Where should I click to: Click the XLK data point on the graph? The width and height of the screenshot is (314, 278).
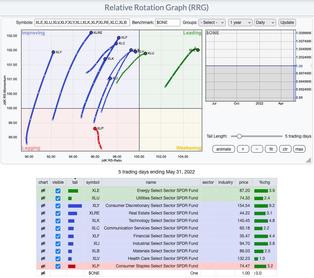[105, 59]
